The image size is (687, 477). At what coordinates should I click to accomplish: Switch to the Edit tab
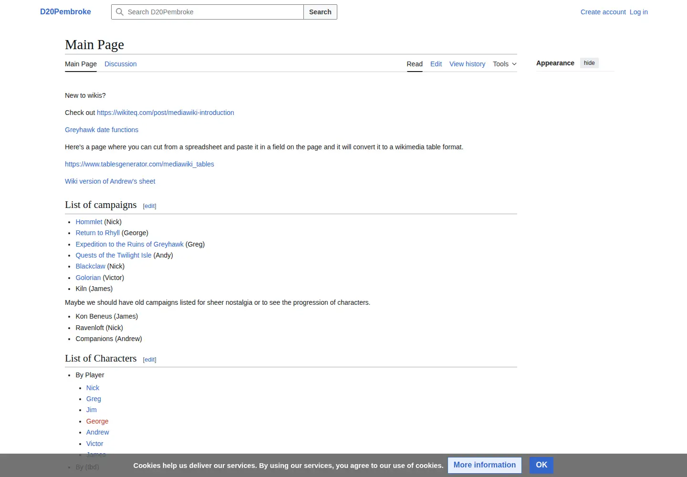436,64
